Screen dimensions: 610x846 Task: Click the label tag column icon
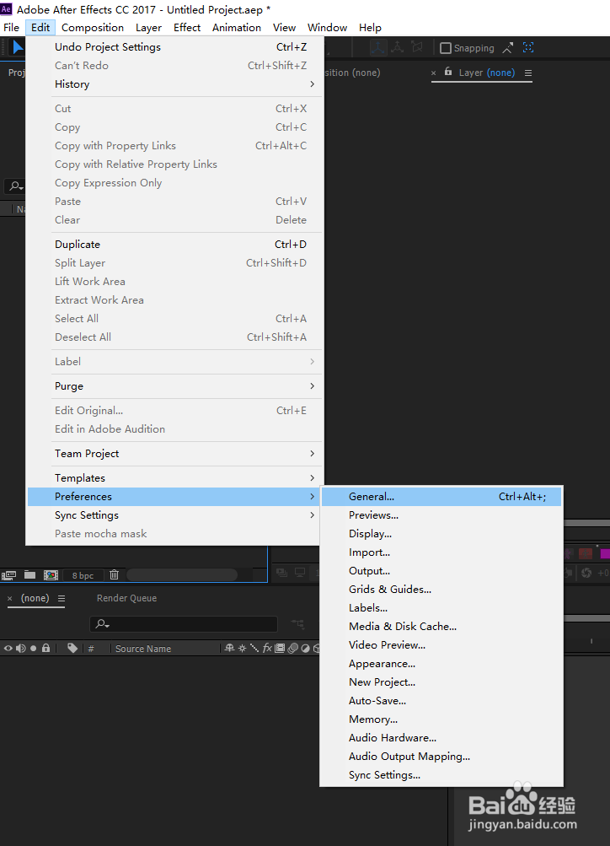click(x=72, y=648)
